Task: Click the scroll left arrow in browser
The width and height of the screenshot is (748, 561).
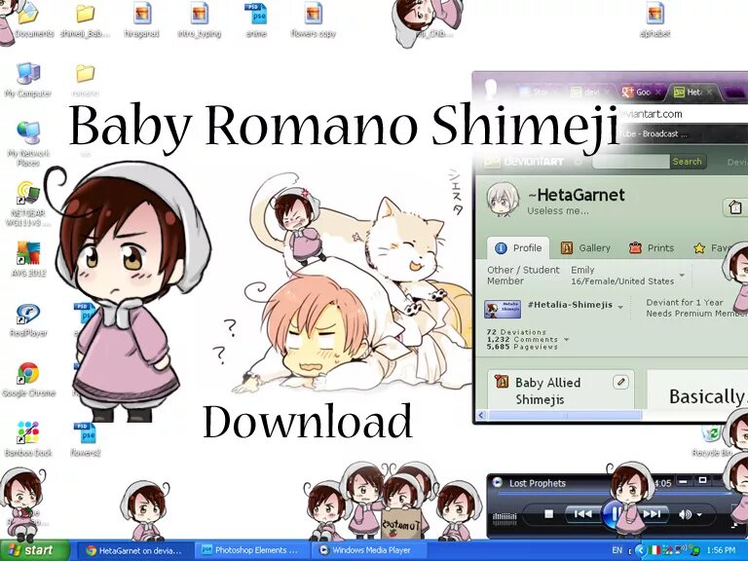Action: 481,416
